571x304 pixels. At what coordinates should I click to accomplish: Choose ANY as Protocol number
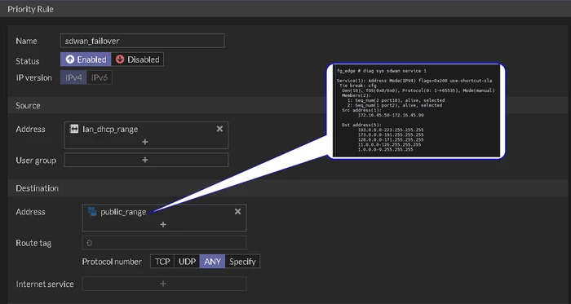pyautogui.click(x=212, y=262)
